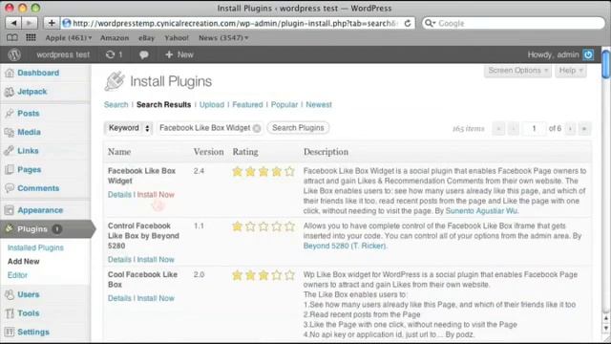Click the Posts pin icon in sidebar
The height and width of the screenshot is (344, 611).
point(10,113)
